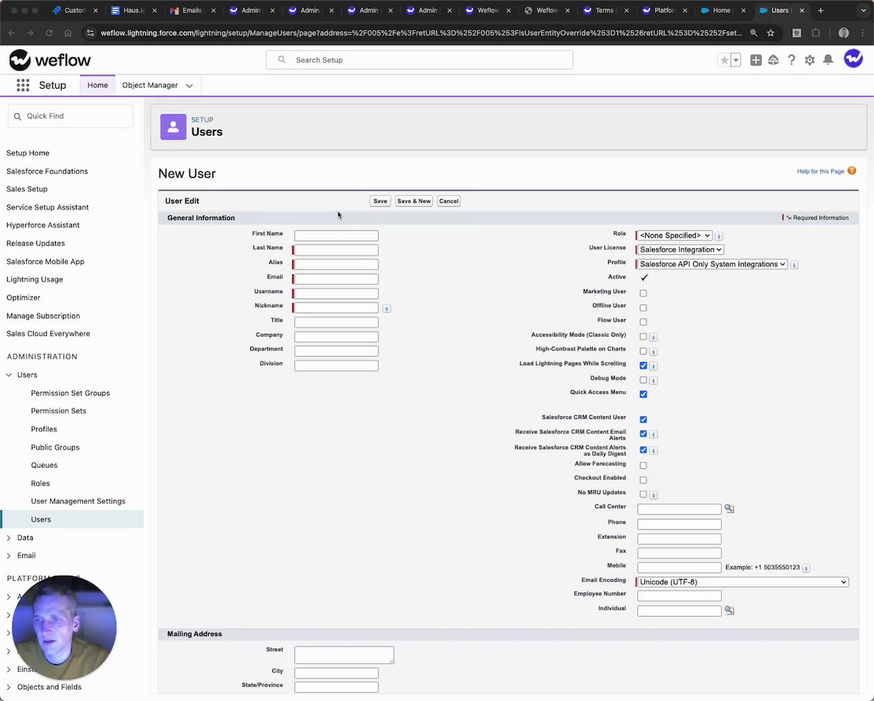Open the Favorites star icon
This screenshot has height=701, width=874.
[x=724, y=60]
